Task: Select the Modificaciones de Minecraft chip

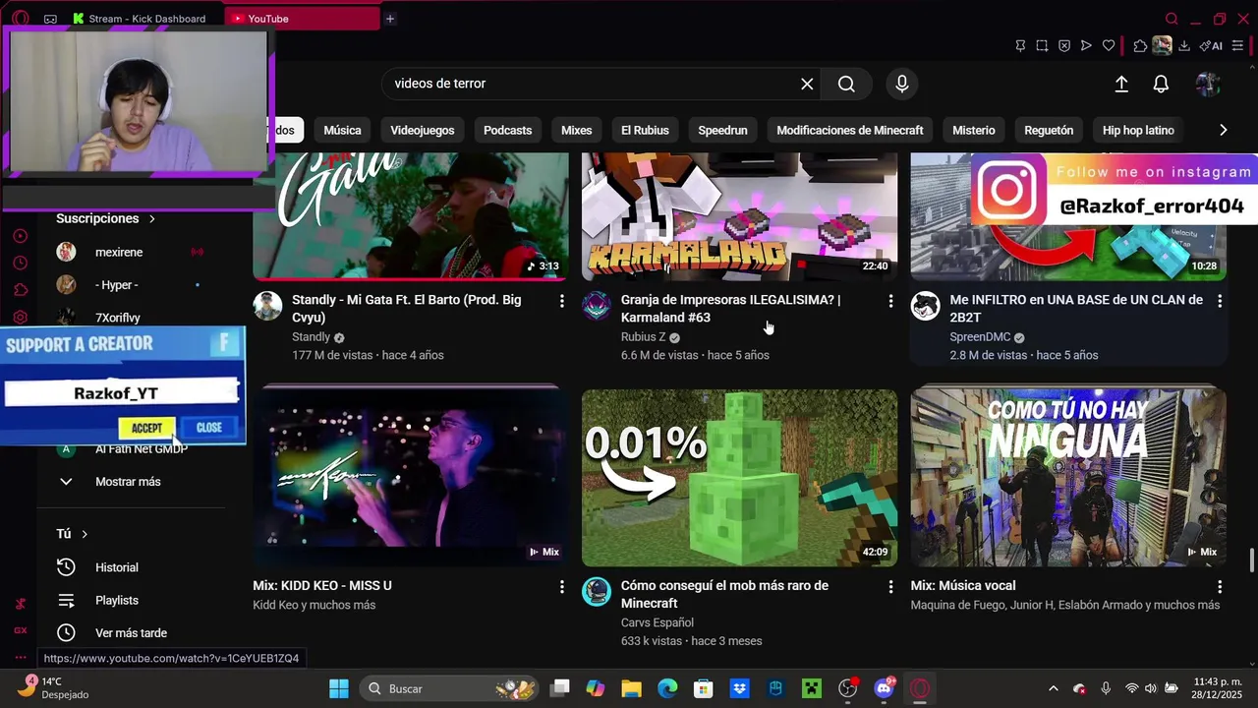Action: point(850,130)
